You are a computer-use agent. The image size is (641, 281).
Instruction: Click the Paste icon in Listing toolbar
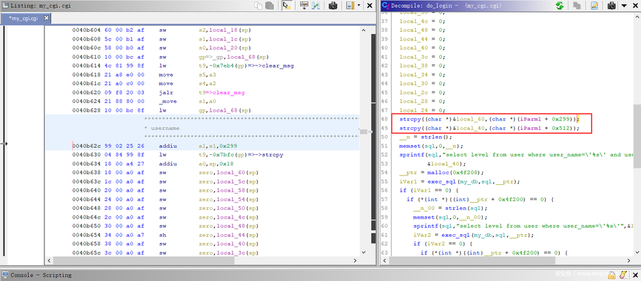(x=269, y=6)
